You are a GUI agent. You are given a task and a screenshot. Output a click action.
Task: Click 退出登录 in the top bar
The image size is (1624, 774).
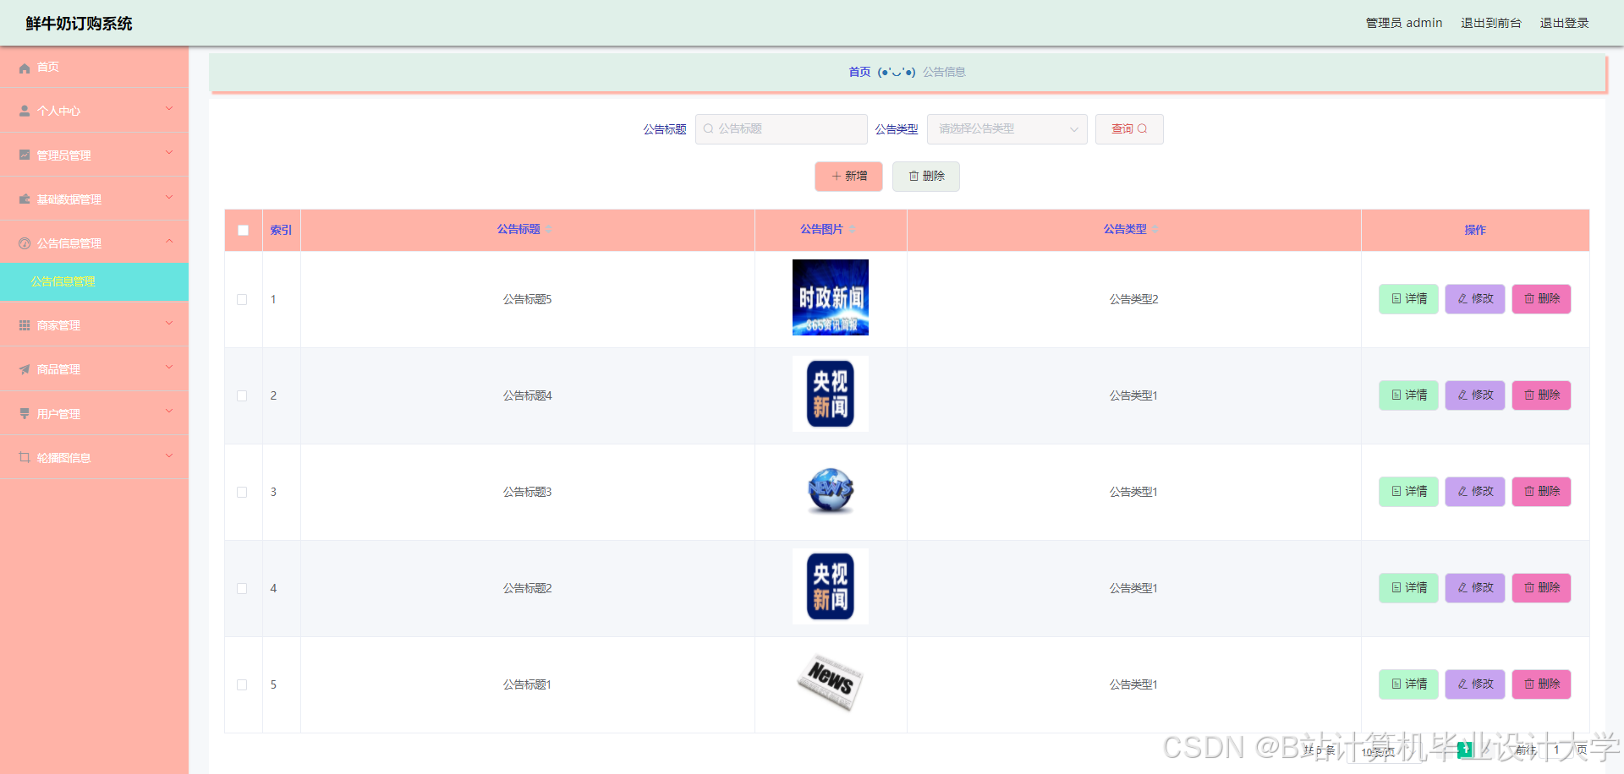[x=1564, y=23]
